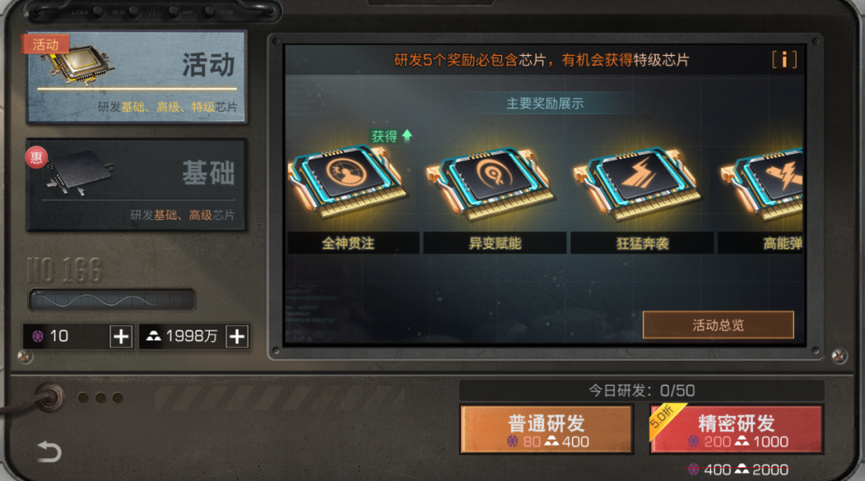Switch to the 活动 research tab
Image resolution: width=865 pixels, height=481 pixels.
136,77
